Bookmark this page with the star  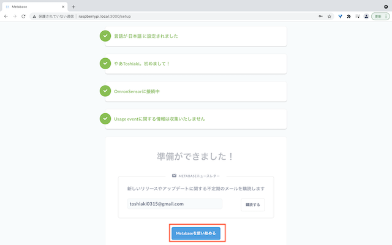click(330, 17)
